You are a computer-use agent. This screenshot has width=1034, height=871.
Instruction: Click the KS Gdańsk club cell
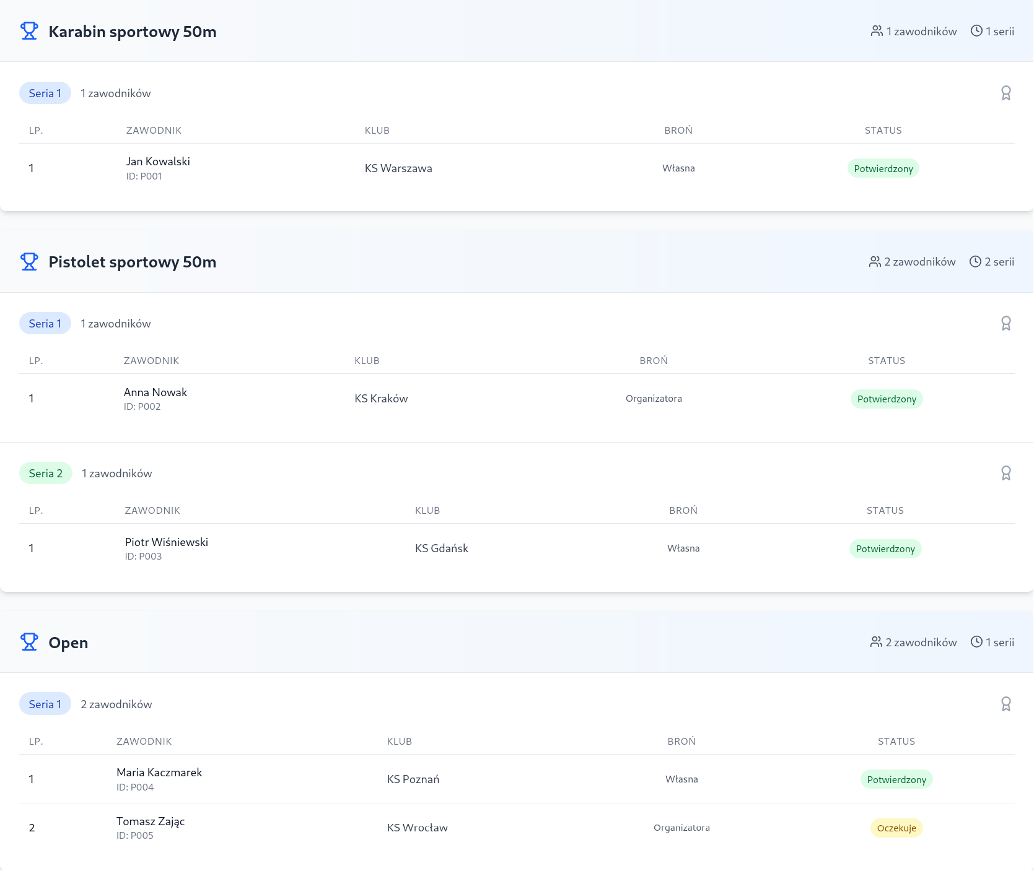pyautogui.click(x=441, y=548)
